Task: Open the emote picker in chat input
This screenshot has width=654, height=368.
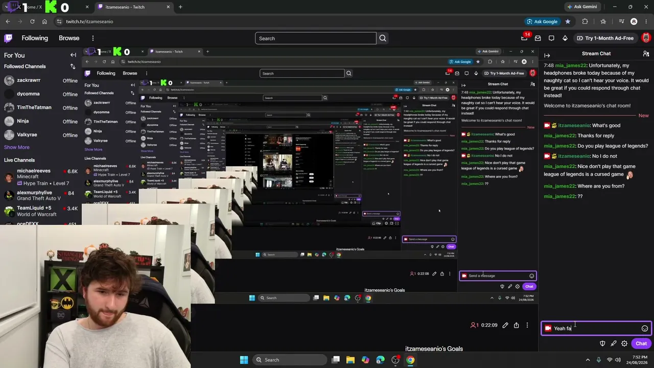Action: pos(645,329)
